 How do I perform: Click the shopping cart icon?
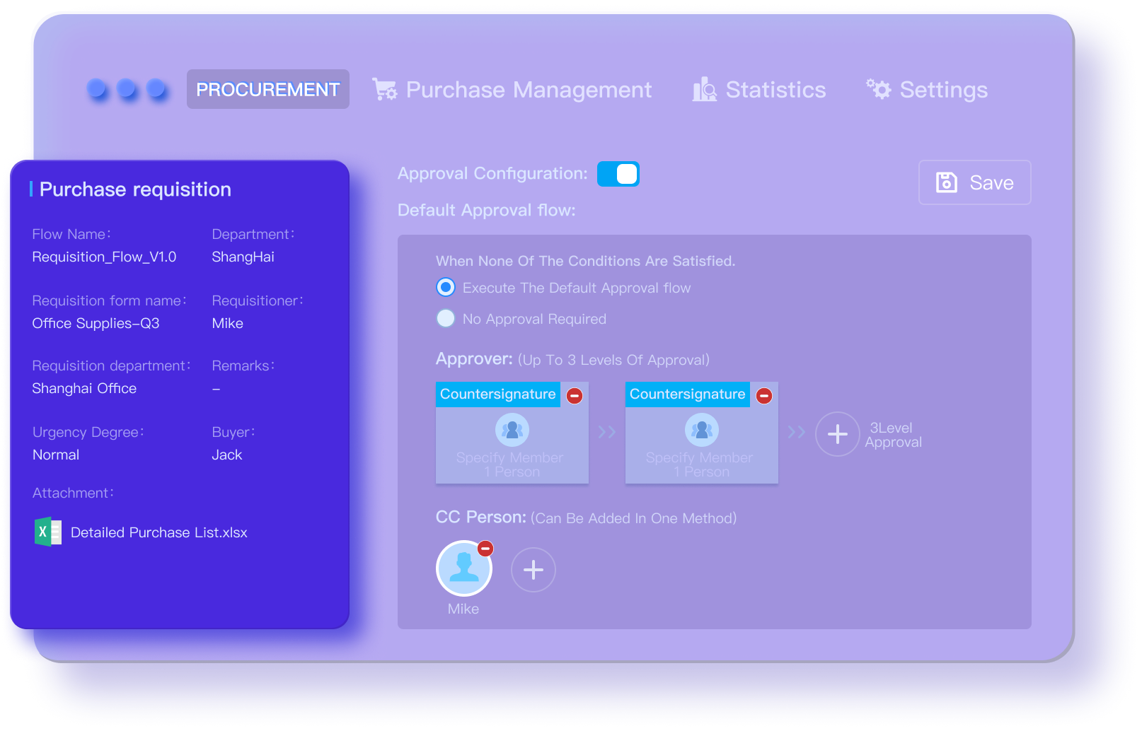pyautogui.click(x=385, y=89)
